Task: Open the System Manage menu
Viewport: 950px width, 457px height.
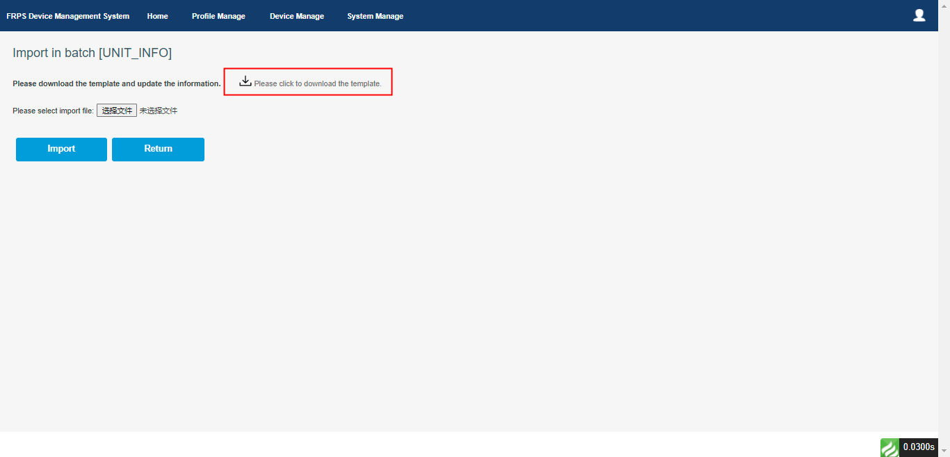Action: coord(375,16)
